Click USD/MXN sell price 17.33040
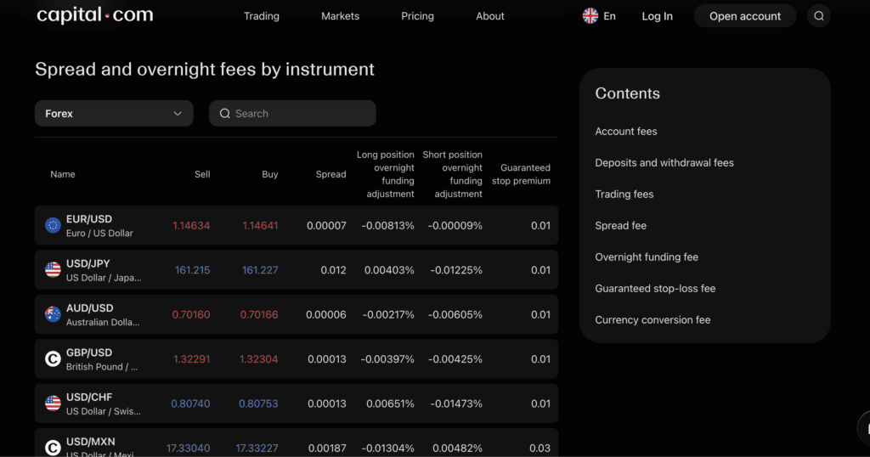 coord(188,449)
